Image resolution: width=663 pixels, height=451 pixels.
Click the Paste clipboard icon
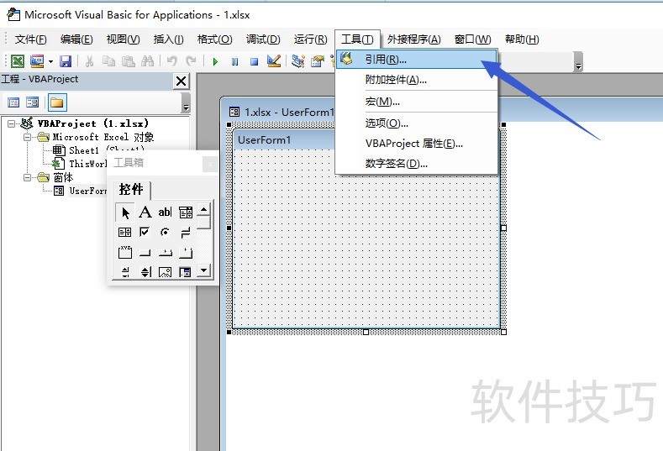point(128,61)
